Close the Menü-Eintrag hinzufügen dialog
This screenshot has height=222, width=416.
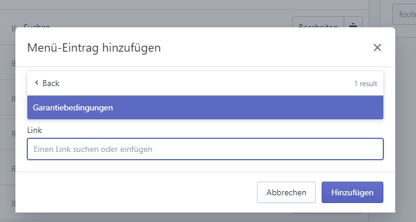(377, 47)
